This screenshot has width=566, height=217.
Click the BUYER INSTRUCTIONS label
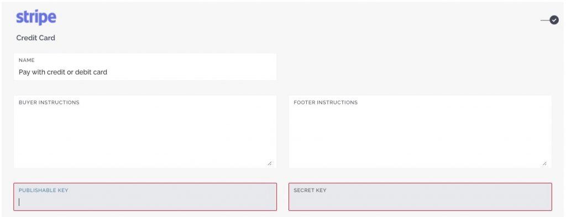(49, 102)
